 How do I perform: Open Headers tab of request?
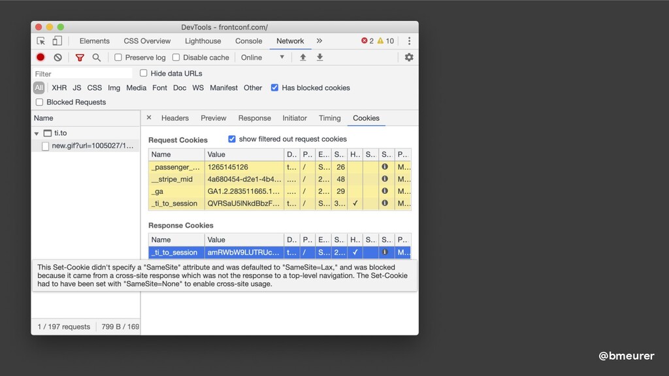(x=175, y=118)
